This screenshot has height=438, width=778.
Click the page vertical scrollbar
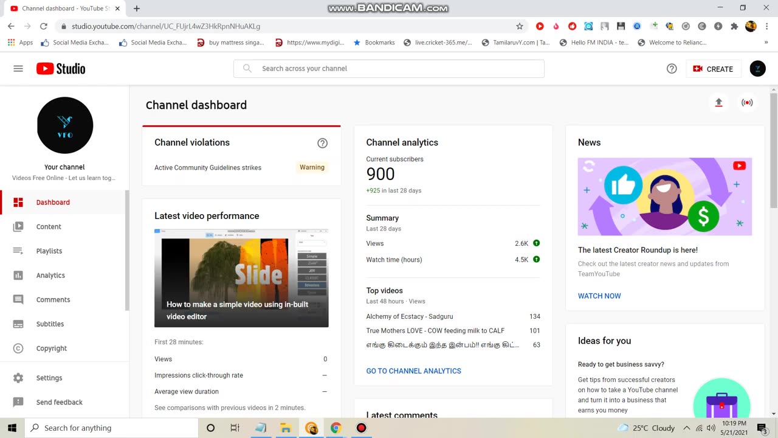(x=774, y=152)
